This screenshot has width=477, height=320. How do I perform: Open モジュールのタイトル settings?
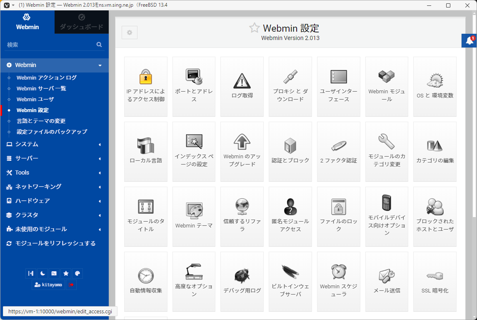coord(146,217)
